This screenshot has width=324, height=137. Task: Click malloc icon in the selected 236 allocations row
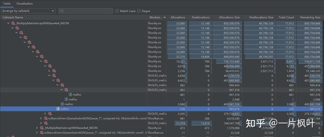pos(58,109)
